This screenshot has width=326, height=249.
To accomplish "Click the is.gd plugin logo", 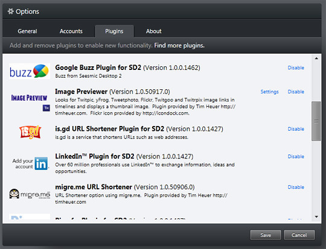I will pyautogui.click(x=30, y=132).
